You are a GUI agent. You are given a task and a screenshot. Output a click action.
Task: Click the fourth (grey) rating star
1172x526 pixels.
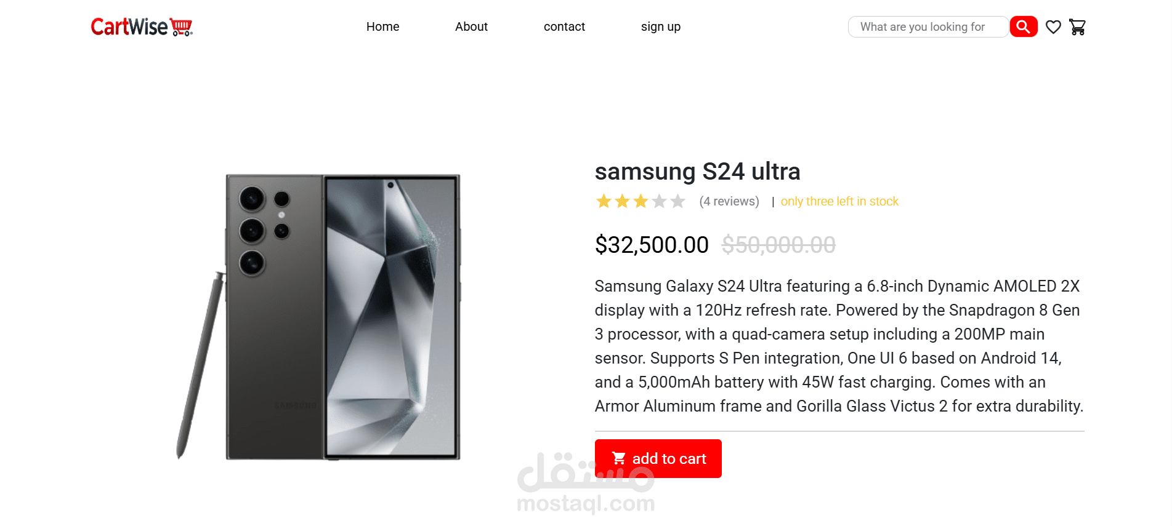(659, 201)
